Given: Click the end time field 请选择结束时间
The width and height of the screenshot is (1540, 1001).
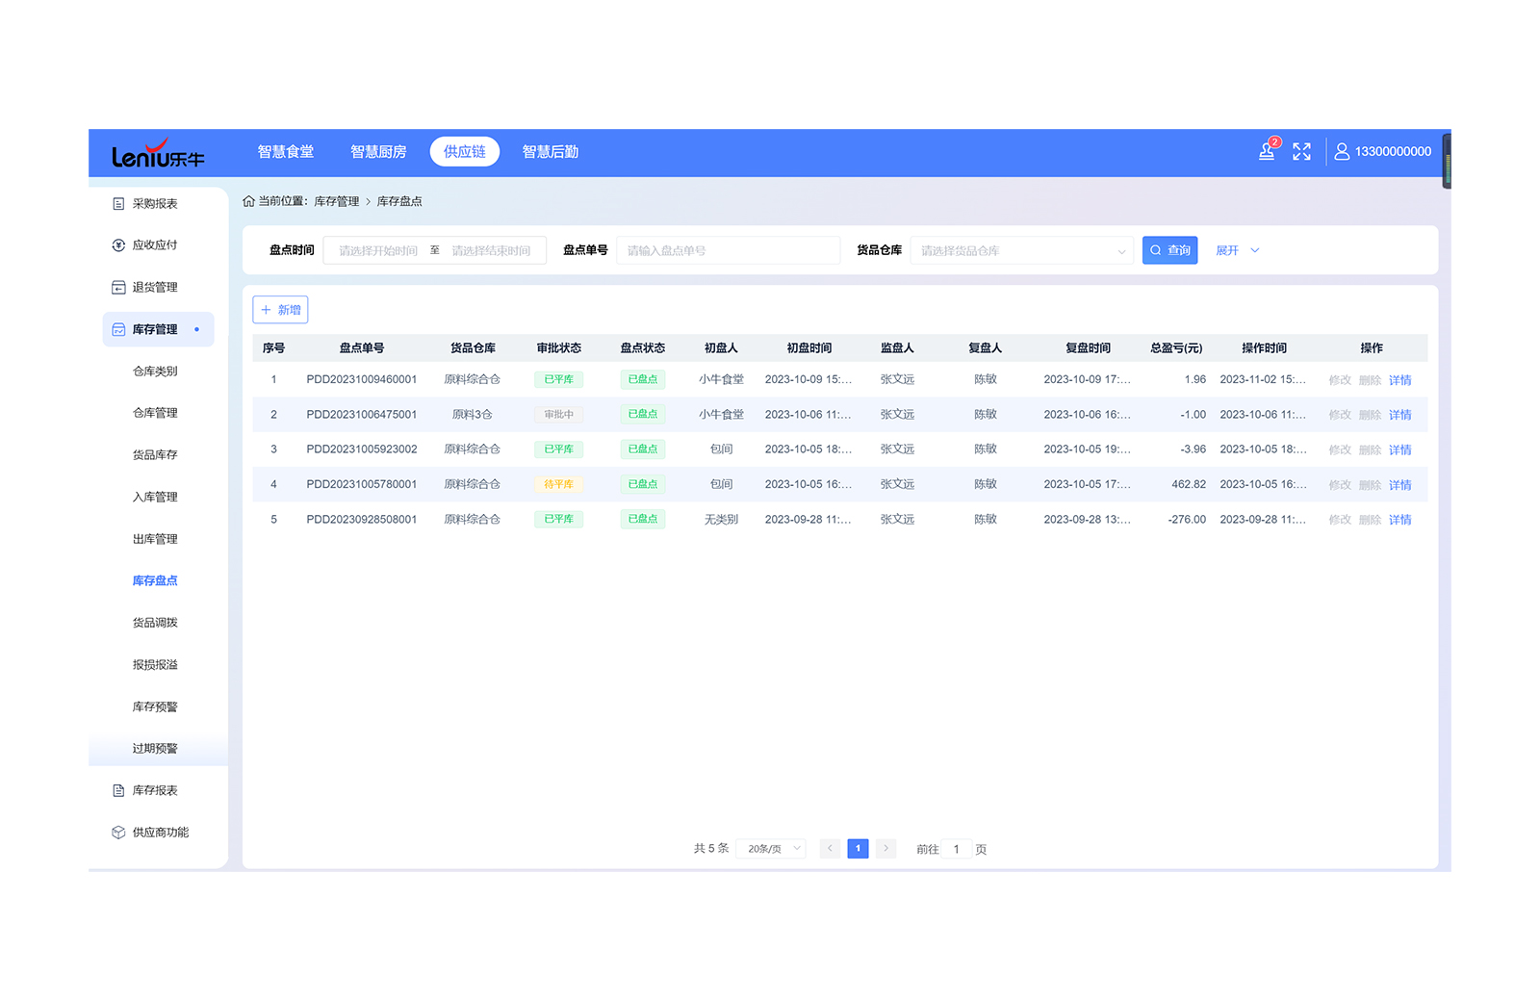Looking at the screenshot, I should point(491,250).
